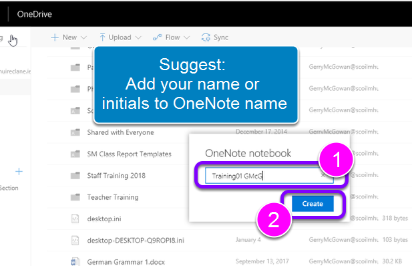This screenshot has height=266, width=412.
Task: Open the New menu
Action: (x=69, y=37)
